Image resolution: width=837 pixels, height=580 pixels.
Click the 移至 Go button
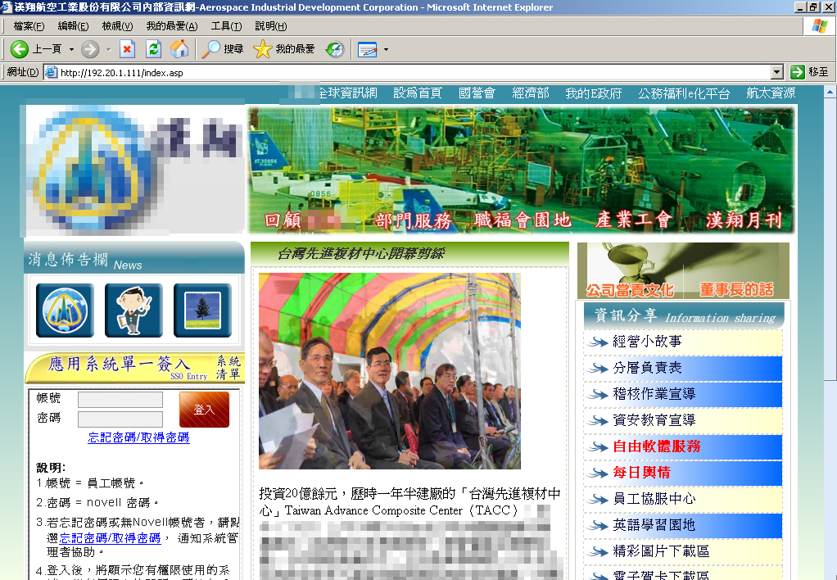click(809, 72)
